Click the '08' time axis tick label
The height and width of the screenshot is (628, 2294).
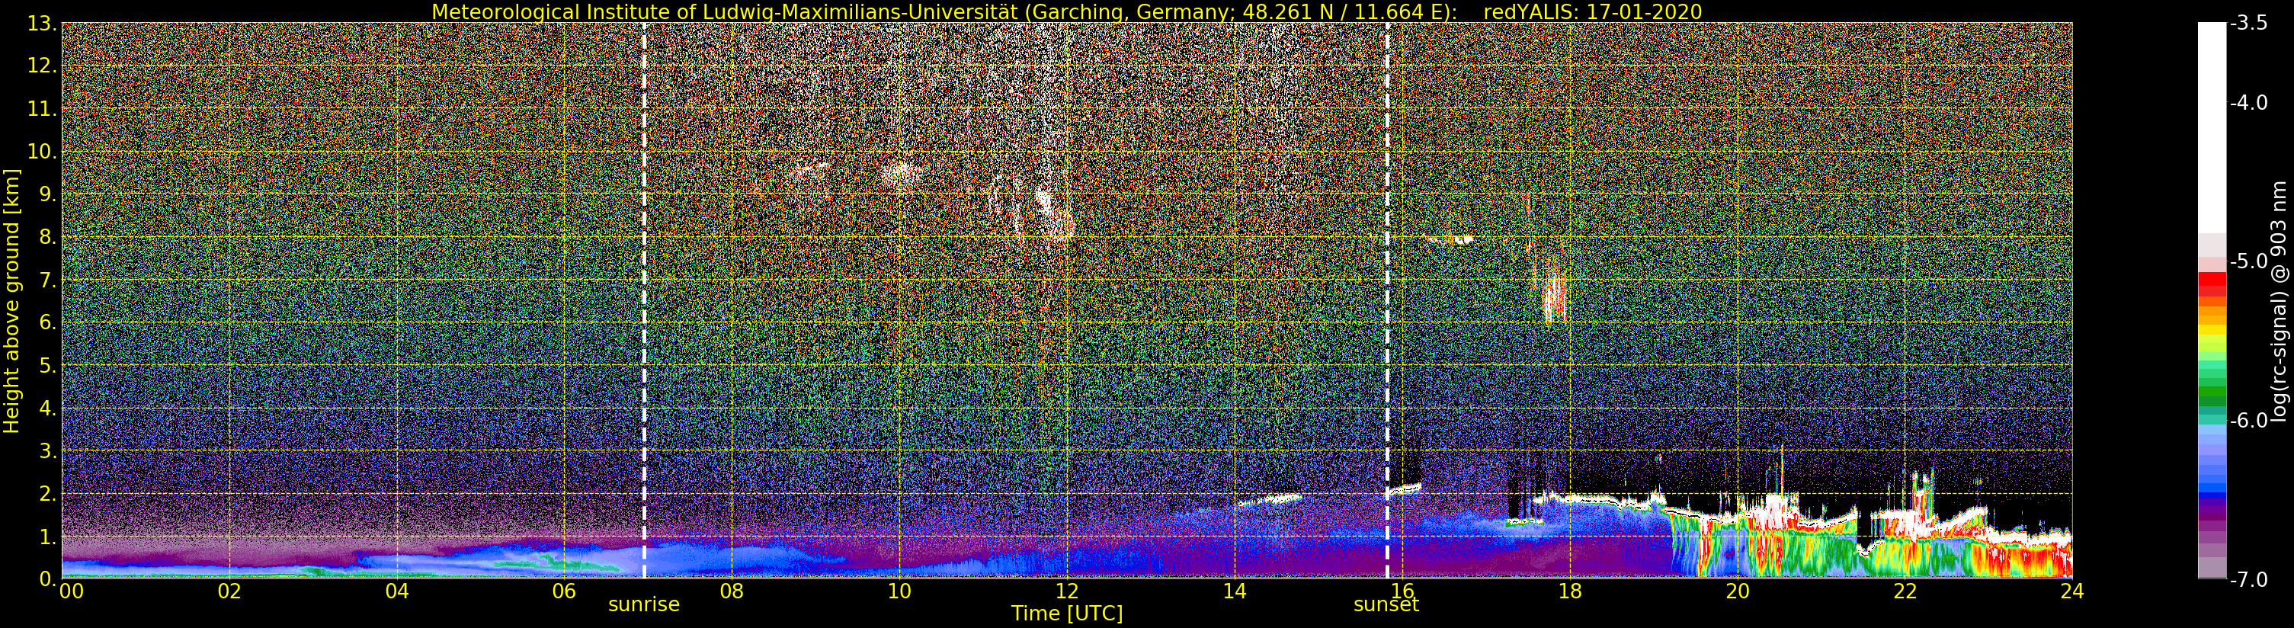click(731, 591)
